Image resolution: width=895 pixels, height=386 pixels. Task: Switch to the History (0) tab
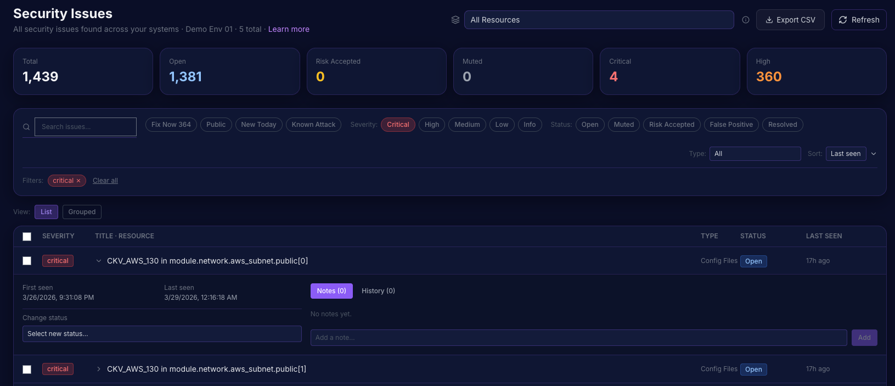[378, 291]
